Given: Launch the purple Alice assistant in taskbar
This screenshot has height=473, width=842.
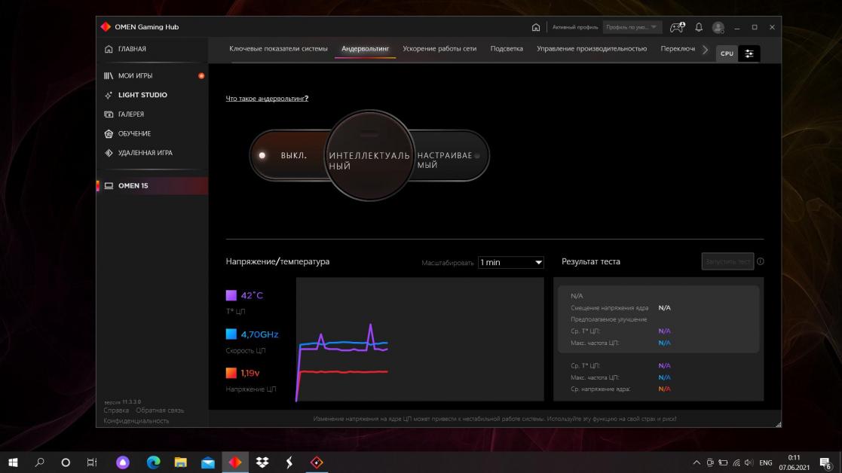Looking at the screenshot, I should pos(123,462).
